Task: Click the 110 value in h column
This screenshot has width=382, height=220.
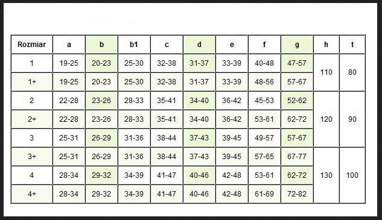Action: pyautogui.click(x=326, y=72)
